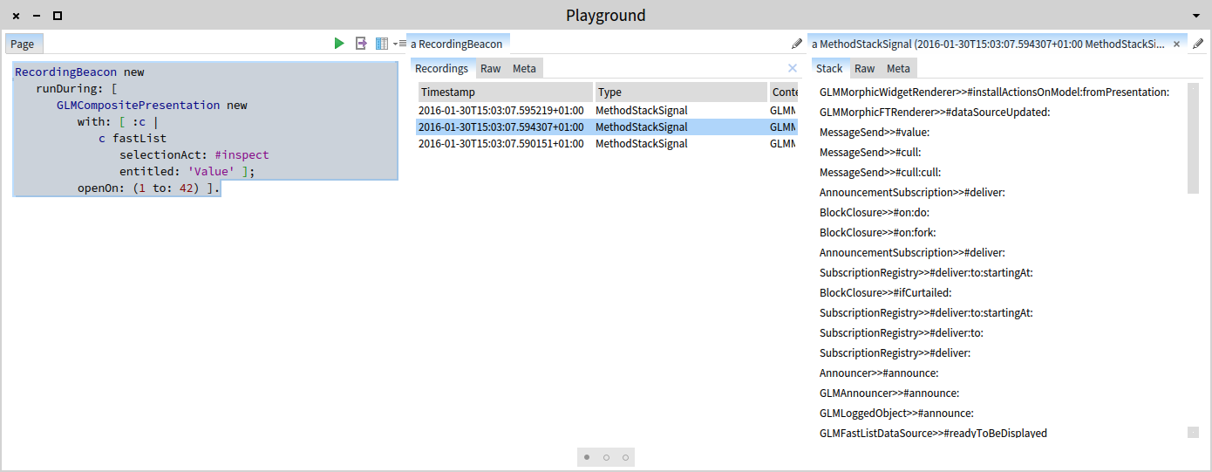The width and height of the screenshot is (1212, 472).
Task: Switch to the Raw tab under RecordingBeacon
Action: 490,68
